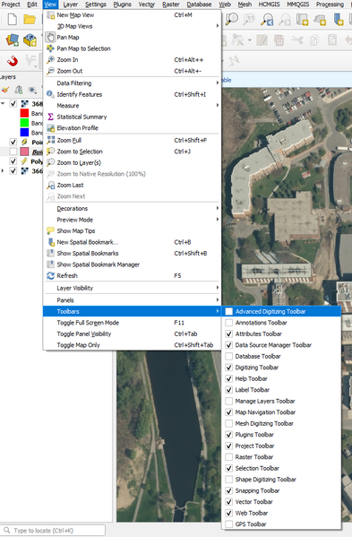The image size is (352, 537).
Task: Disable the Digitizing Toolbar
Action: coord(229,368)
